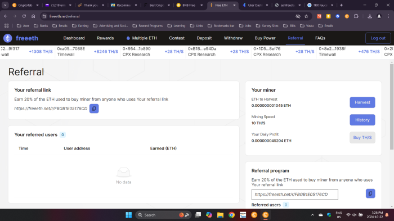This screenshot has height=221, width=394.
Task: Open Reward Programs bookmarks folder
Action: pyautogui.click(x=147, y=26)
